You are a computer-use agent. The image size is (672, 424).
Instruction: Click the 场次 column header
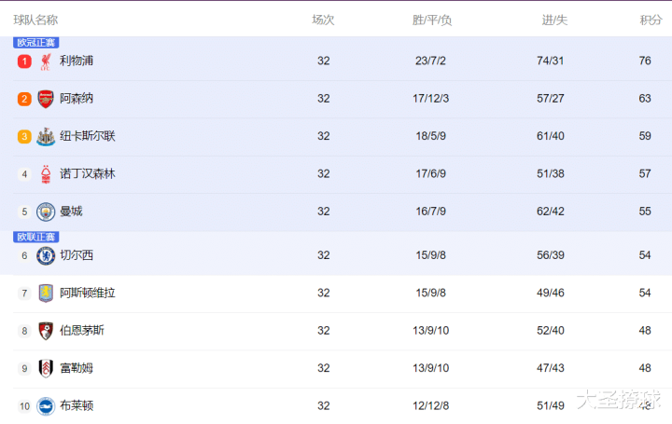pyautogui.click(x=323, y=21)
